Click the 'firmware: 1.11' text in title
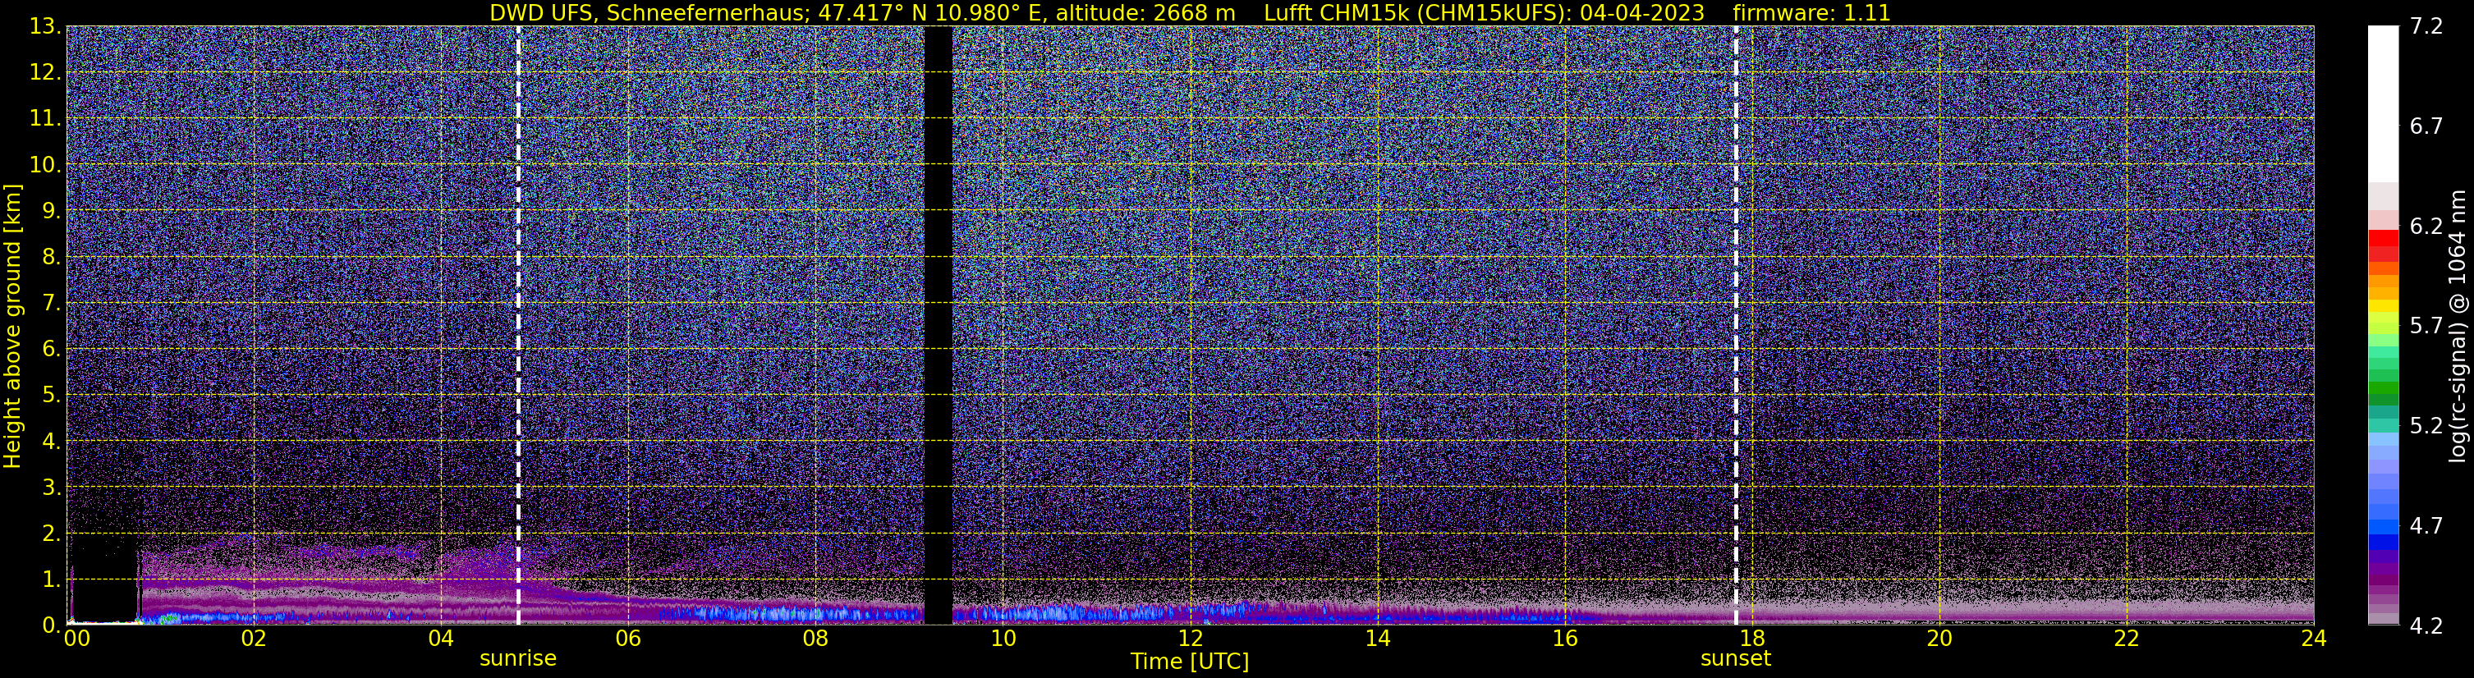This screenshot has height=678, width=2474. coord(1811,13)
